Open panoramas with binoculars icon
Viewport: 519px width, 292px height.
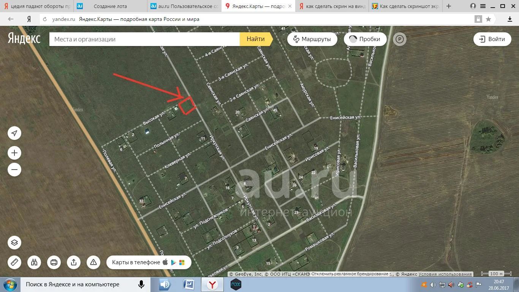point(34,262)
